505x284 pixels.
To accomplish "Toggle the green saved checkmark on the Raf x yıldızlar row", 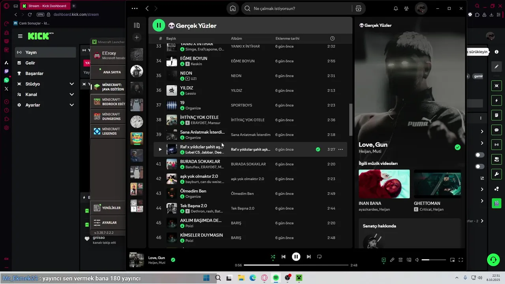I will pyautogui.click(x=318, y=149).
